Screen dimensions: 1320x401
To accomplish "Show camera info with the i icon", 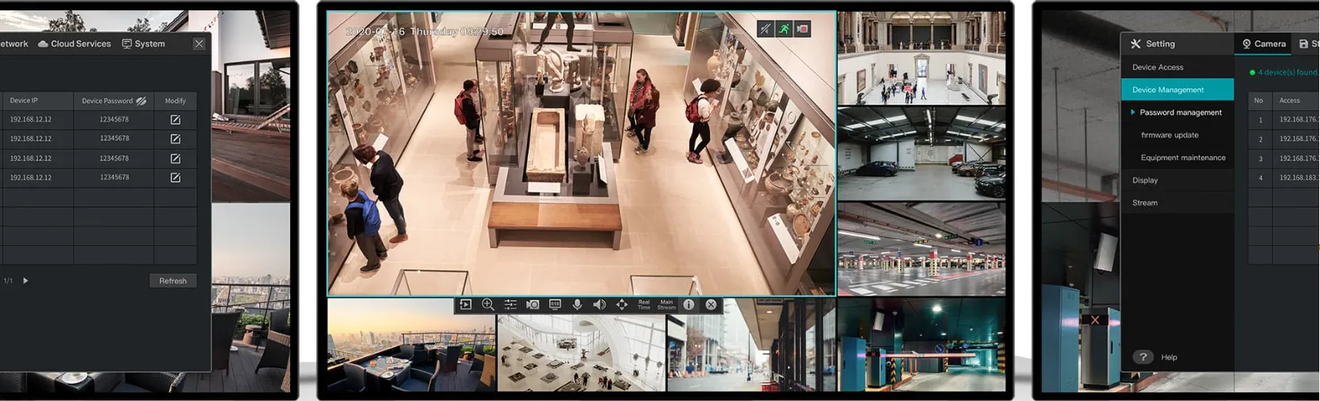I will tap(689, 305).
